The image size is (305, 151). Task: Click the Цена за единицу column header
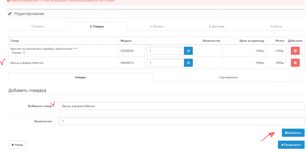click(252, 41)
